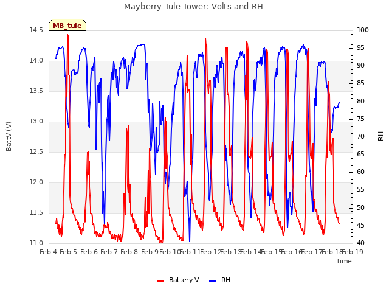Click the 80 right axis value
The height and width of the screenshot is (292, 389).
point(360,101)
